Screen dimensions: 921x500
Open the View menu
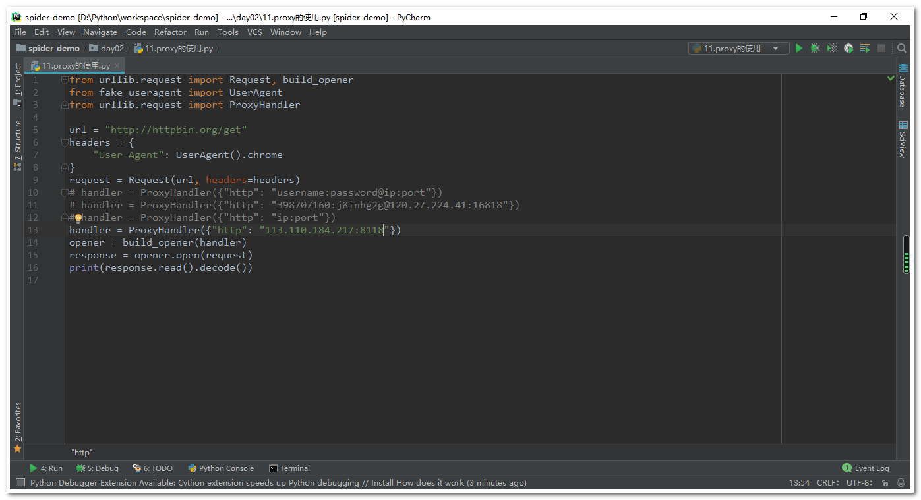66,32
